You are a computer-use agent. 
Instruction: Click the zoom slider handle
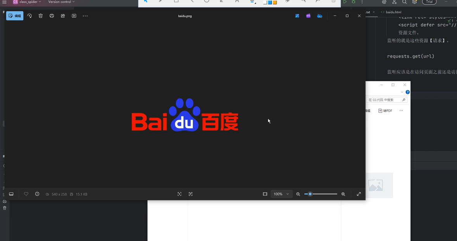click(310, 194)
